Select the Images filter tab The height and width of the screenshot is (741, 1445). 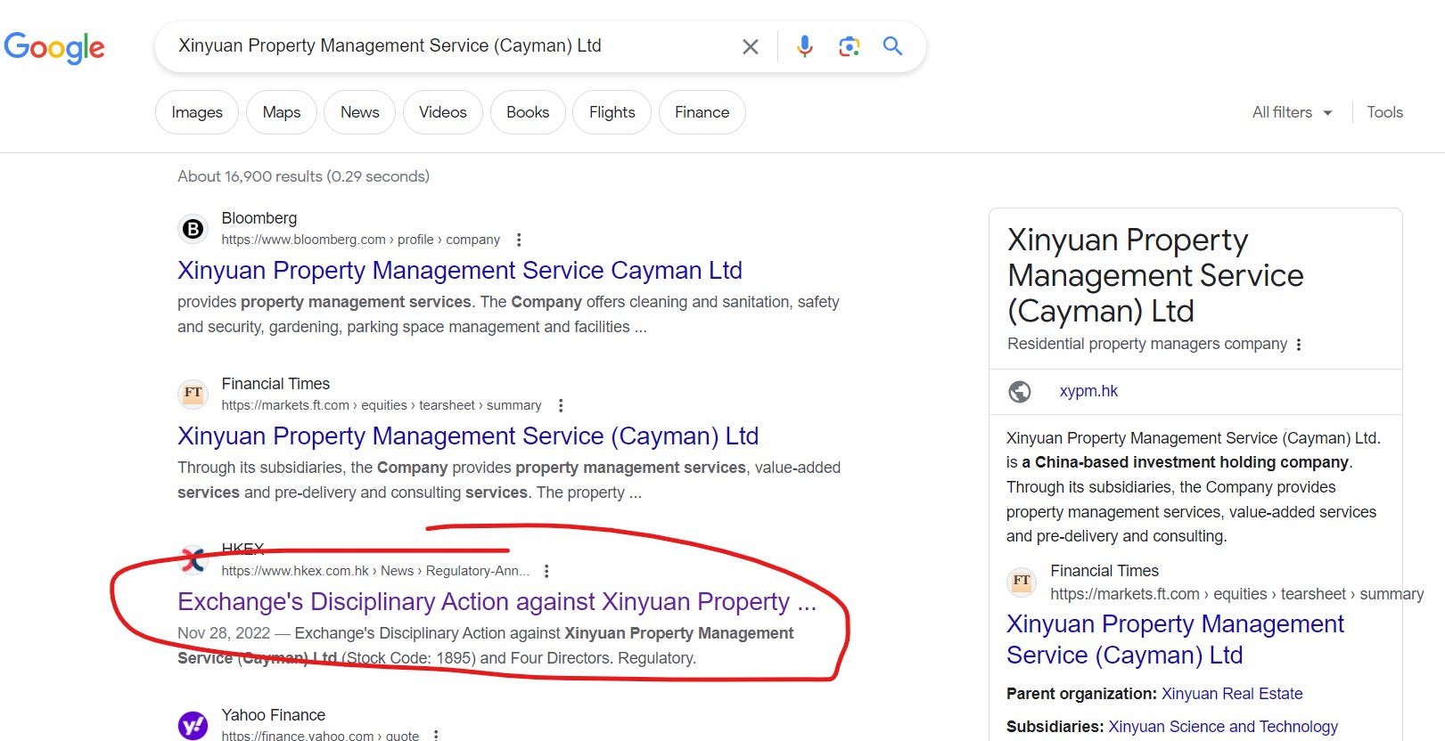click(197, 112)
